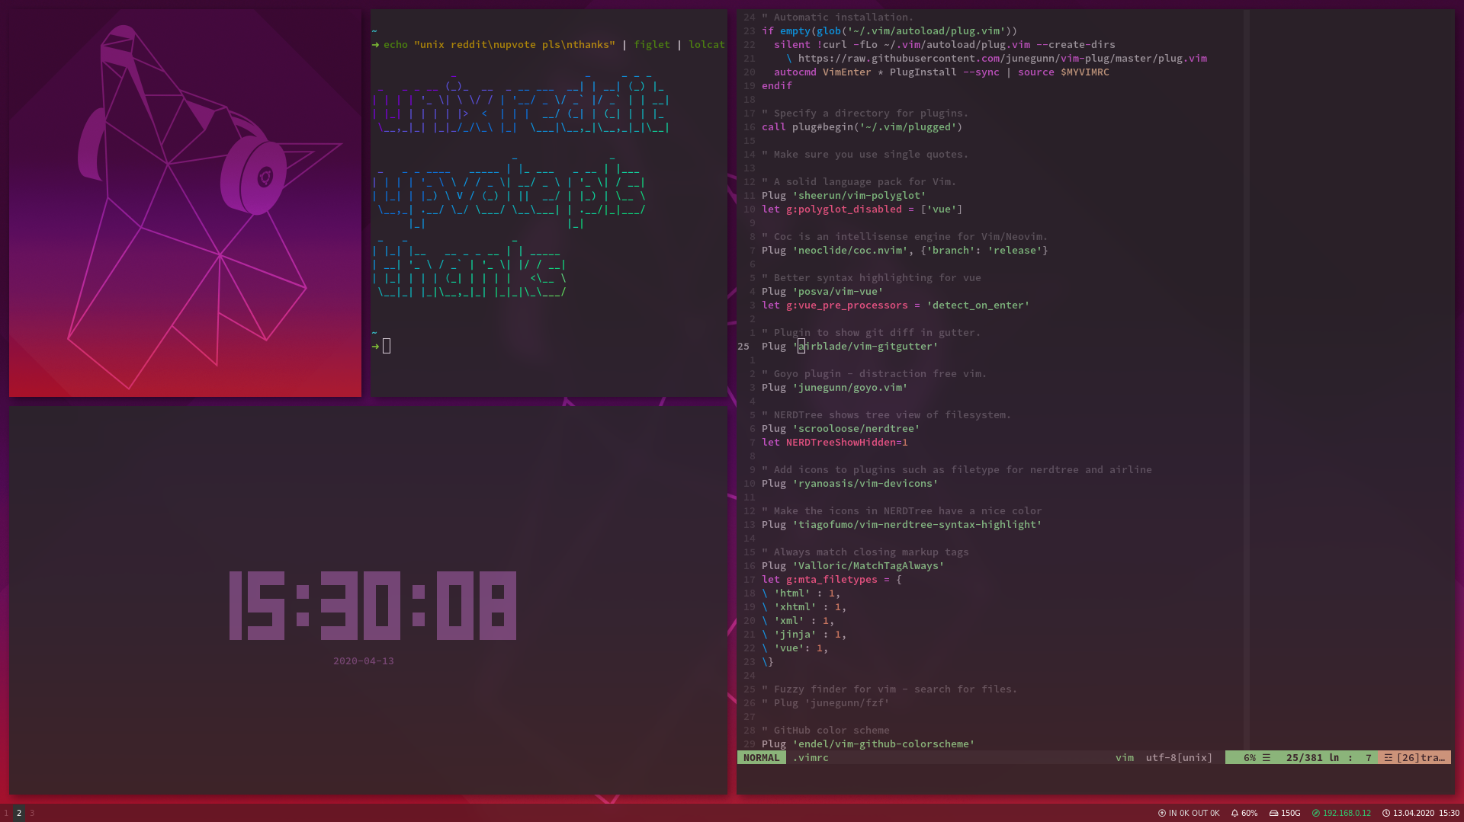Click the 'tiagofumo/vim-nerdtree-syntax-highlight' line
1464x822 pixels.
[902, 524]
